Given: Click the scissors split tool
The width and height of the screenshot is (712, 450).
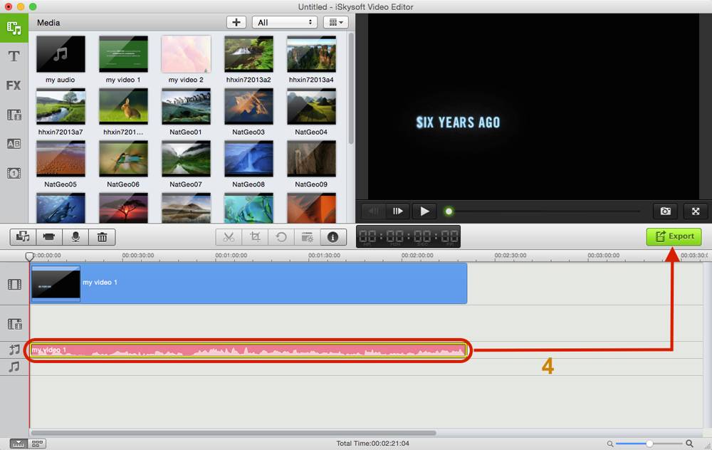Looking at the screenshot, I should 229,237.
